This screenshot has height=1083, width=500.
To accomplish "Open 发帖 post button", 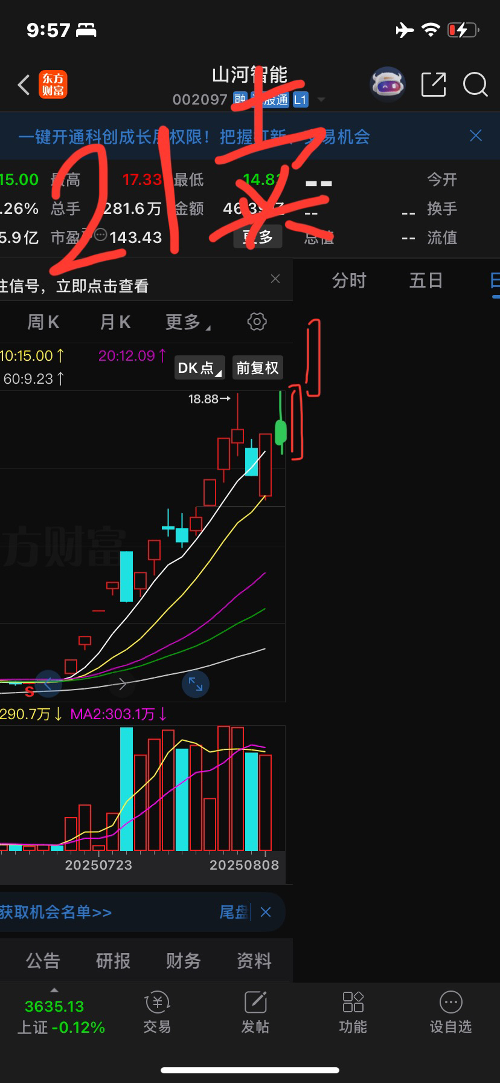I will point(255,1013).
